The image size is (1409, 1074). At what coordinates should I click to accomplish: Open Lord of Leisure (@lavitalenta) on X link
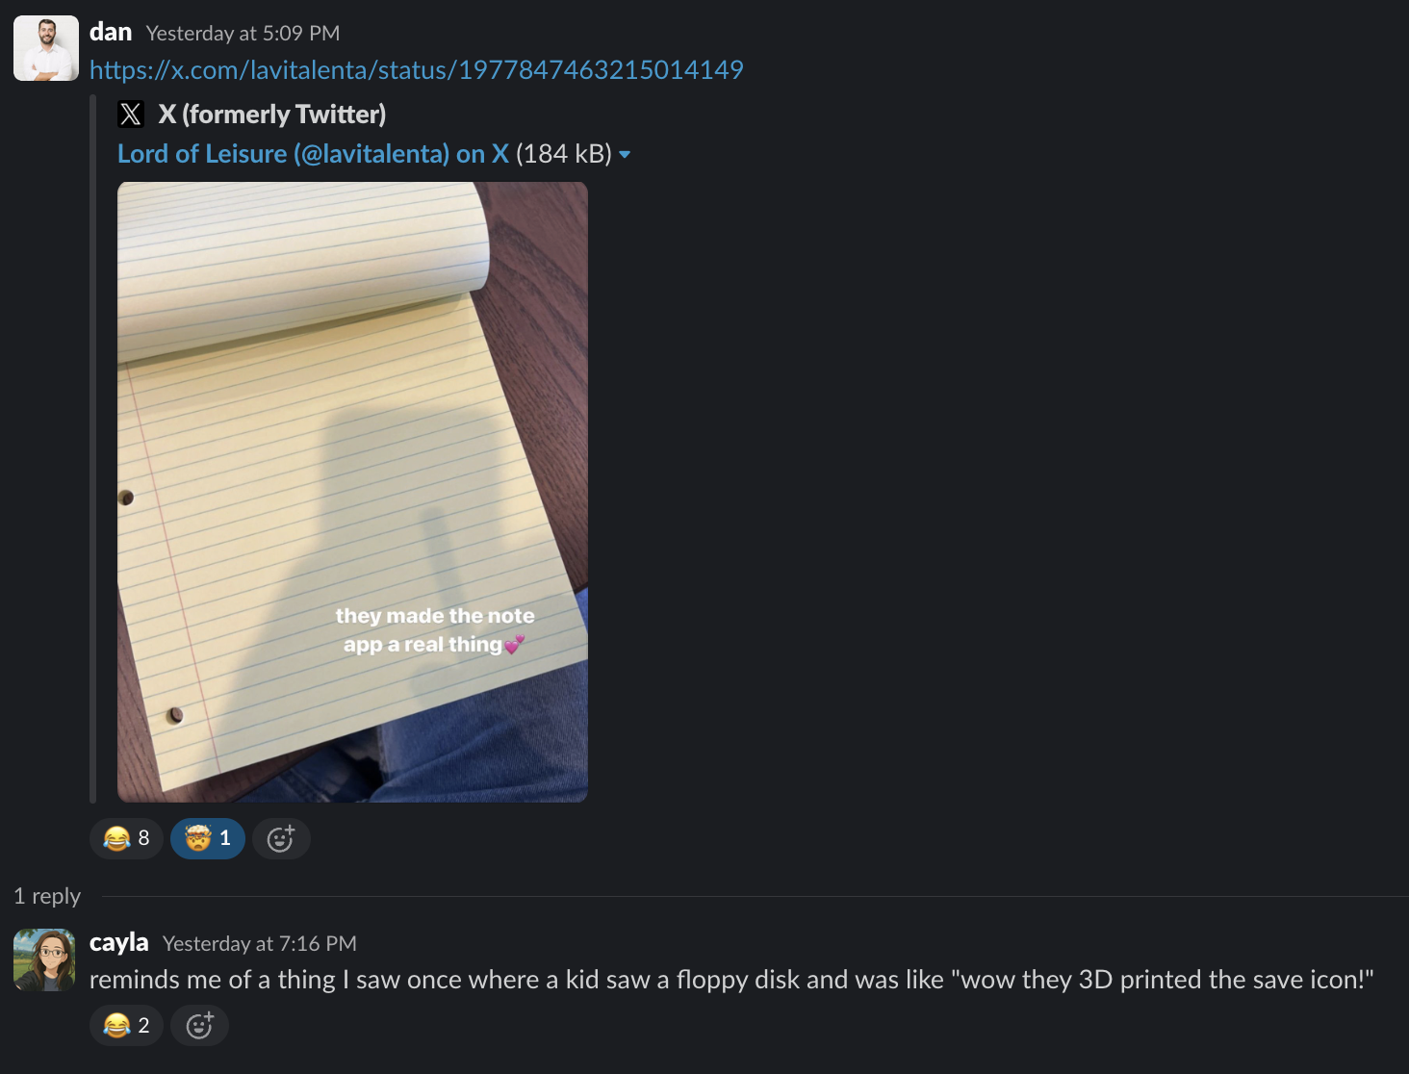pyautogui.click(x=313, y=154)
